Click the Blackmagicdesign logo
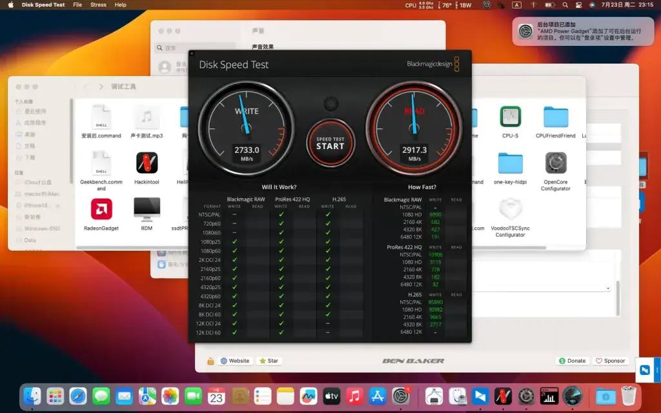This screenshot has height=413, width=661. 433,64
